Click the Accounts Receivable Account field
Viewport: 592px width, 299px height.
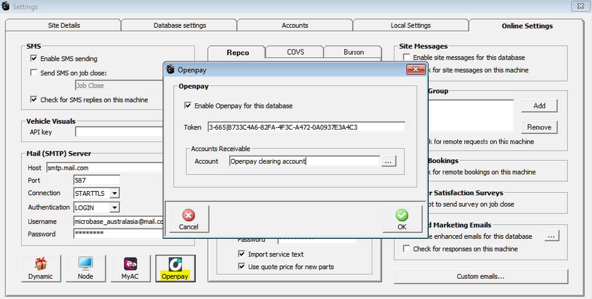click(x=305, y=161)
